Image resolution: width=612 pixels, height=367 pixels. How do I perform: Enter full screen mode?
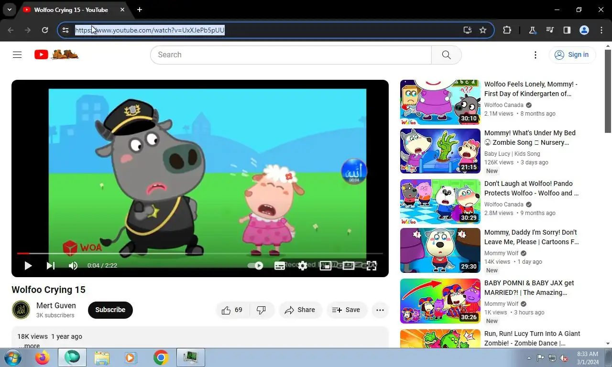coord(372,266)
